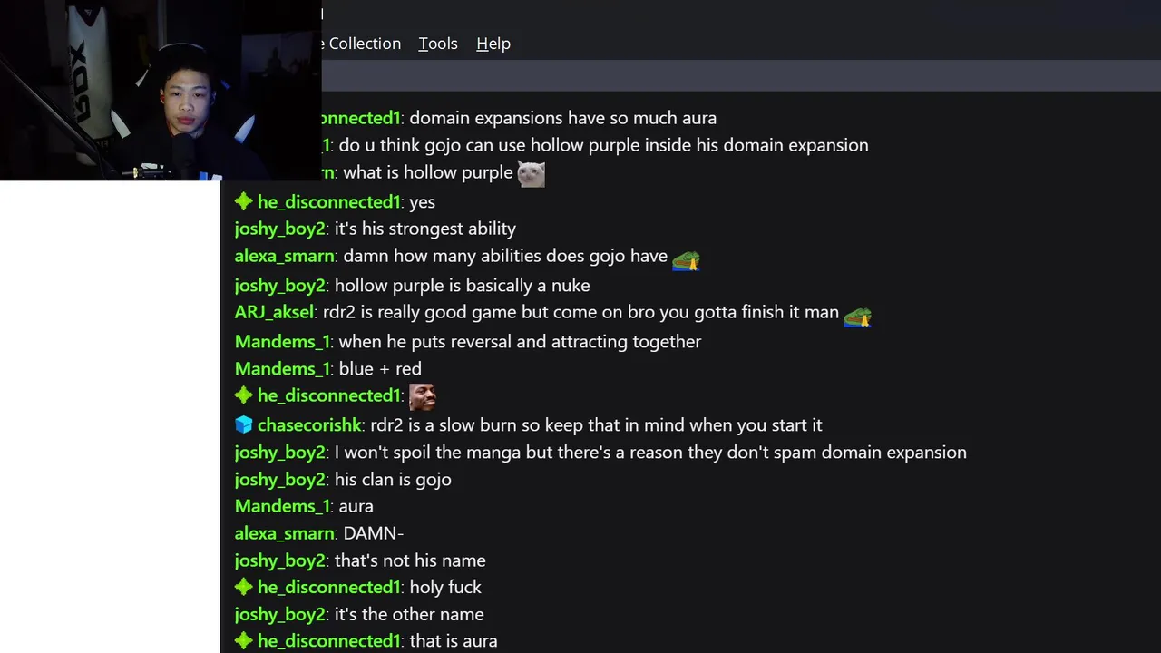The width and height of the screenshot is (1161, 653).
Task: Open the Collection menu
Action: pyautogui.click(x=361, y=44)
